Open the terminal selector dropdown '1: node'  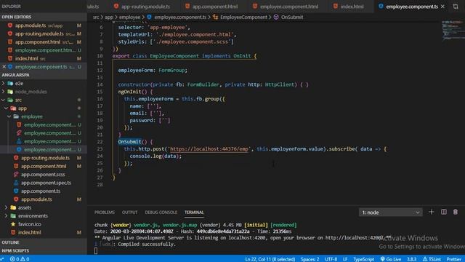pyautogui.click(x=390, y=213)
